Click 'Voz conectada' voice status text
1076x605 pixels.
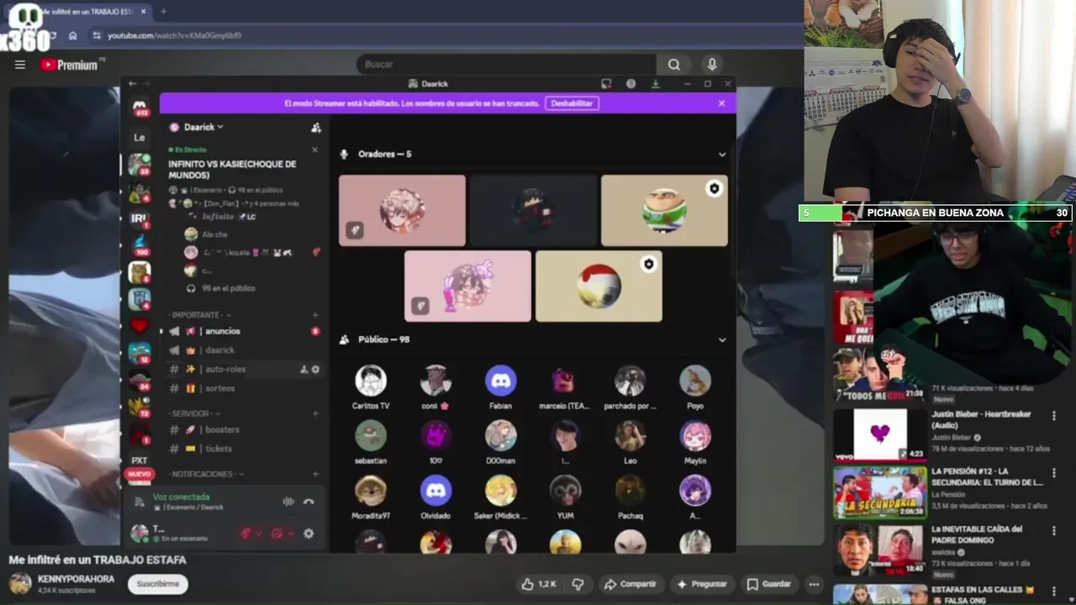point(181,497)
